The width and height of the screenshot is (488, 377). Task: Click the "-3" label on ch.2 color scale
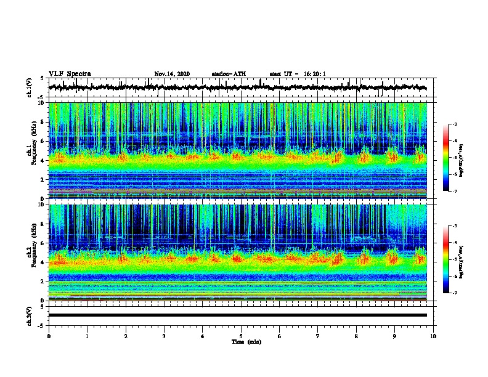tap(454, 226)
